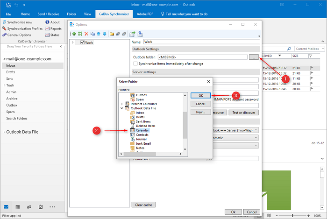Open People view in navigation bar
This screenshot has height=219, width=327.
click(x=29, y=206)
